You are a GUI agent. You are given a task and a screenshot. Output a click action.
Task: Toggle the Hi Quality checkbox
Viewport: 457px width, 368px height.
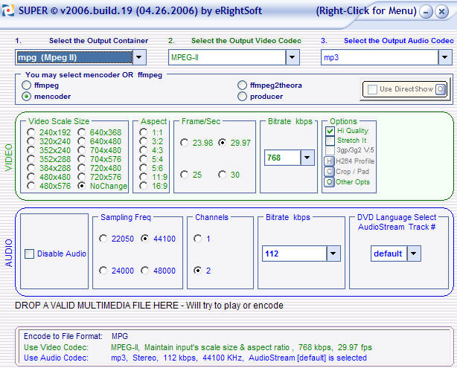tap(330, 131)
